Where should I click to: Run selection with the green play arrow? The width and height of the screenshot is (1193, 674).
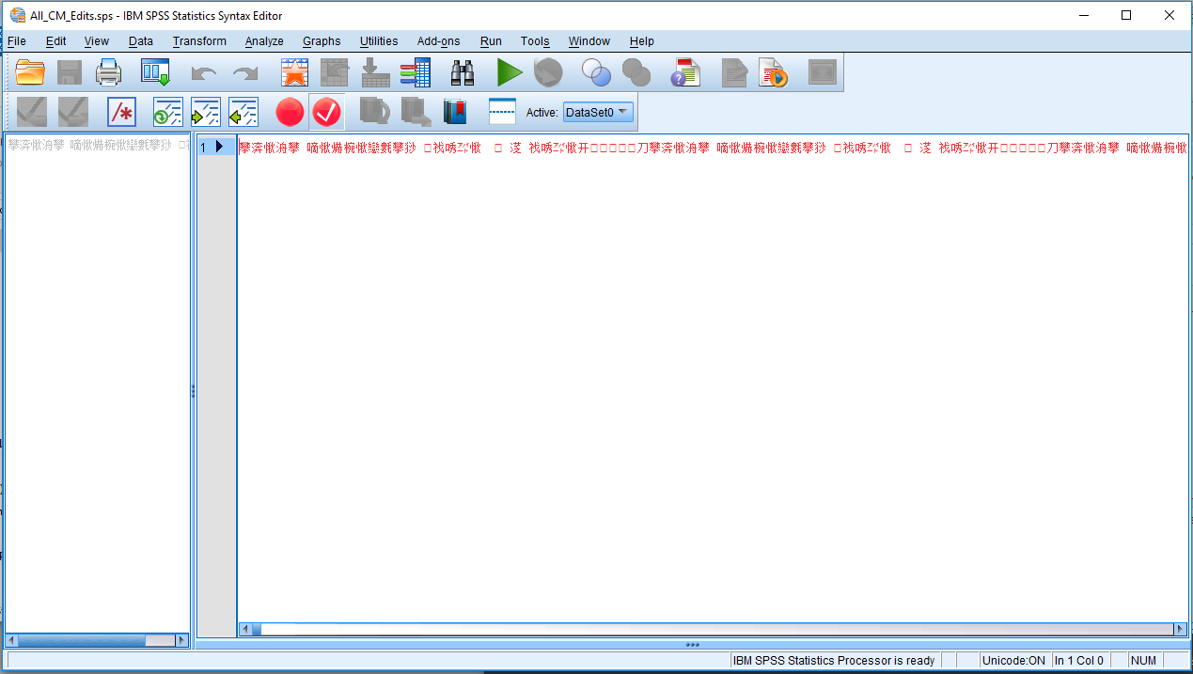(x=510, y=72)
